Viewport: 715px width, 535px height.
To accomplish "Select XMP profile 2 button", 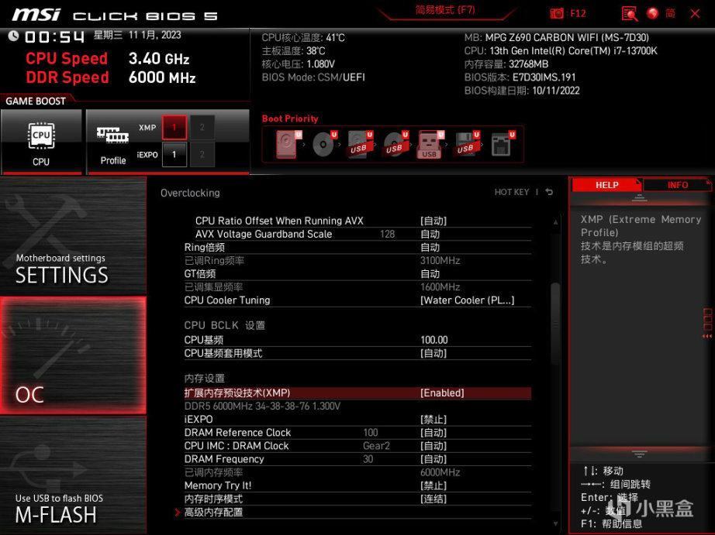I will (x=202, y=127).
